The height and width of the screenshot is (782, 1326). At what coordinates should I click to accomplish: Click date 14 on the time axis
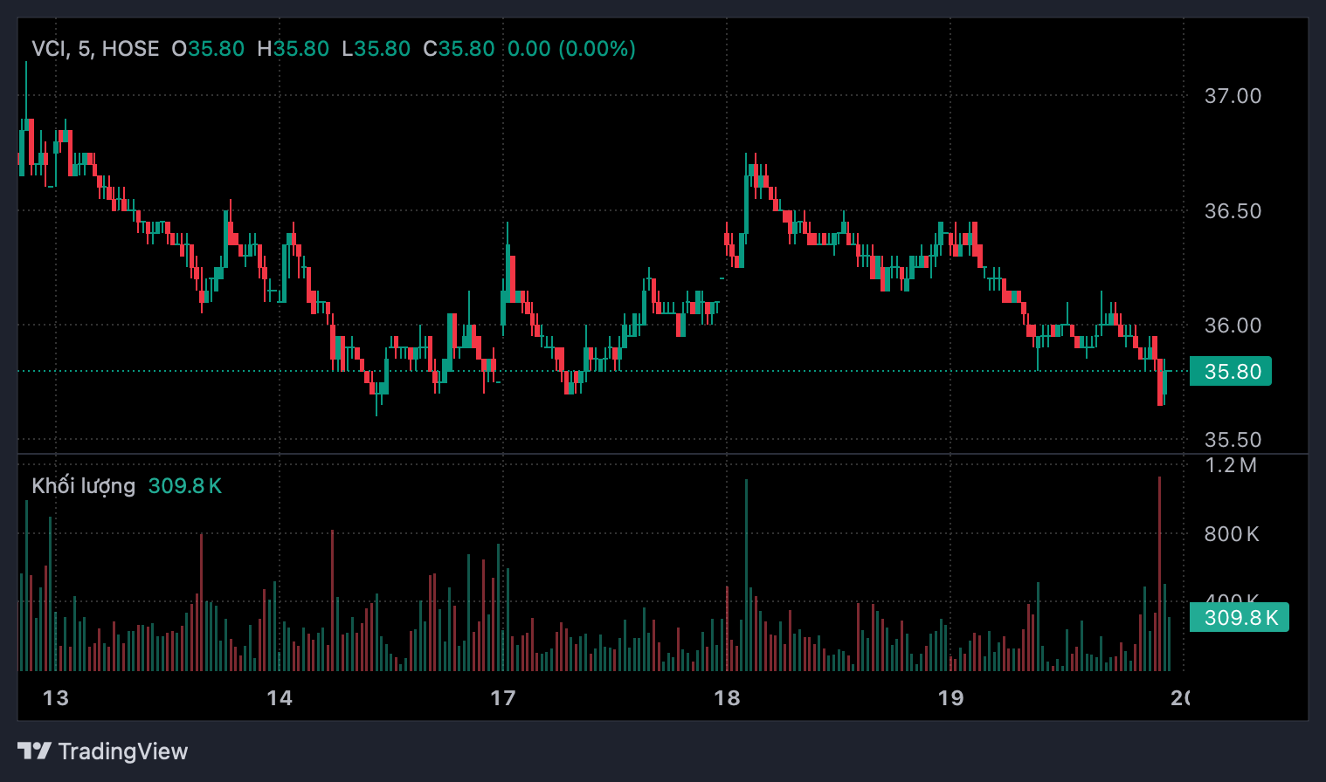pyautogui.click(x=280, y=698)
